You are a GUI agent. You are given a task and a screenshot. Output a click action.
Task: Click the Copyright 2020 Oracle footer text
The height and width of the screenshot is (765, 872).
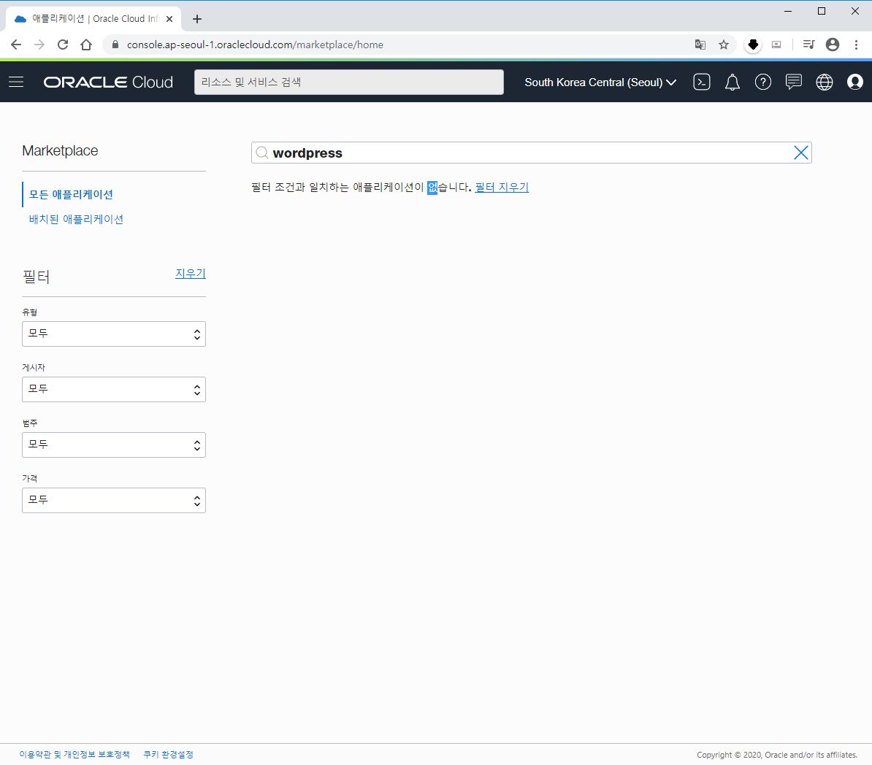(777, 755)
